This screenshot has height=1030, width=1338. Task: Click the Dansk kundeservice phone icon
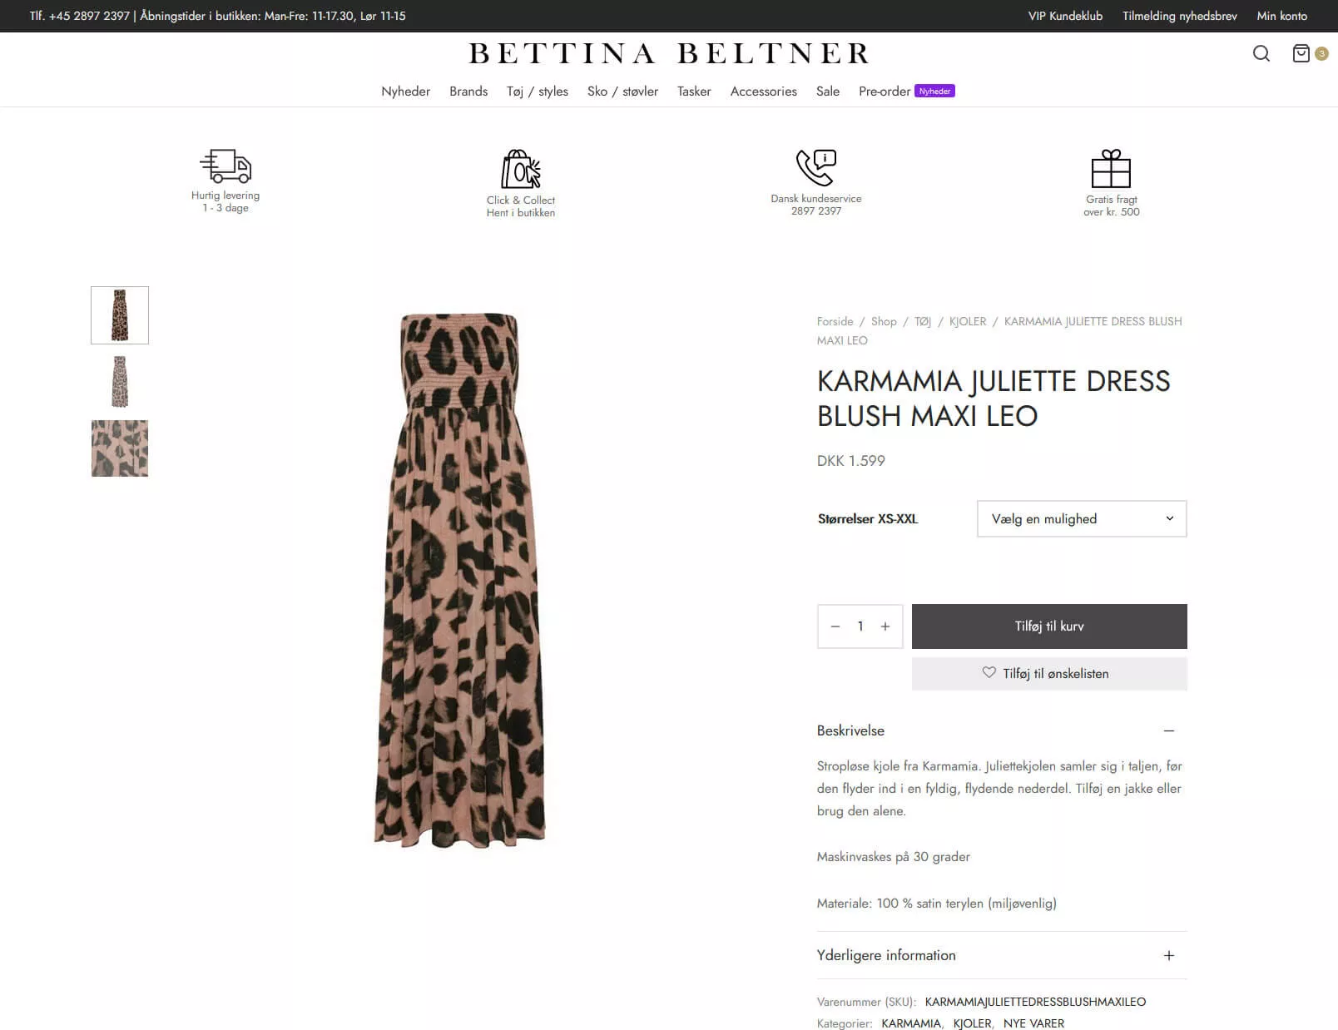[816, 167]
